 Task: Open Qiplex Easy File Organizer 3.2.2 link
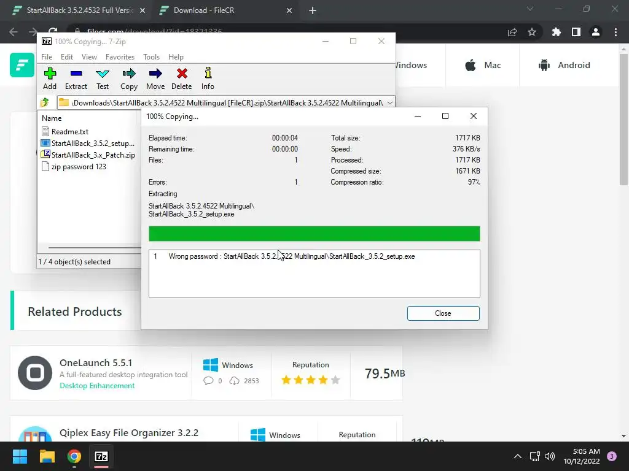(129, 433)
